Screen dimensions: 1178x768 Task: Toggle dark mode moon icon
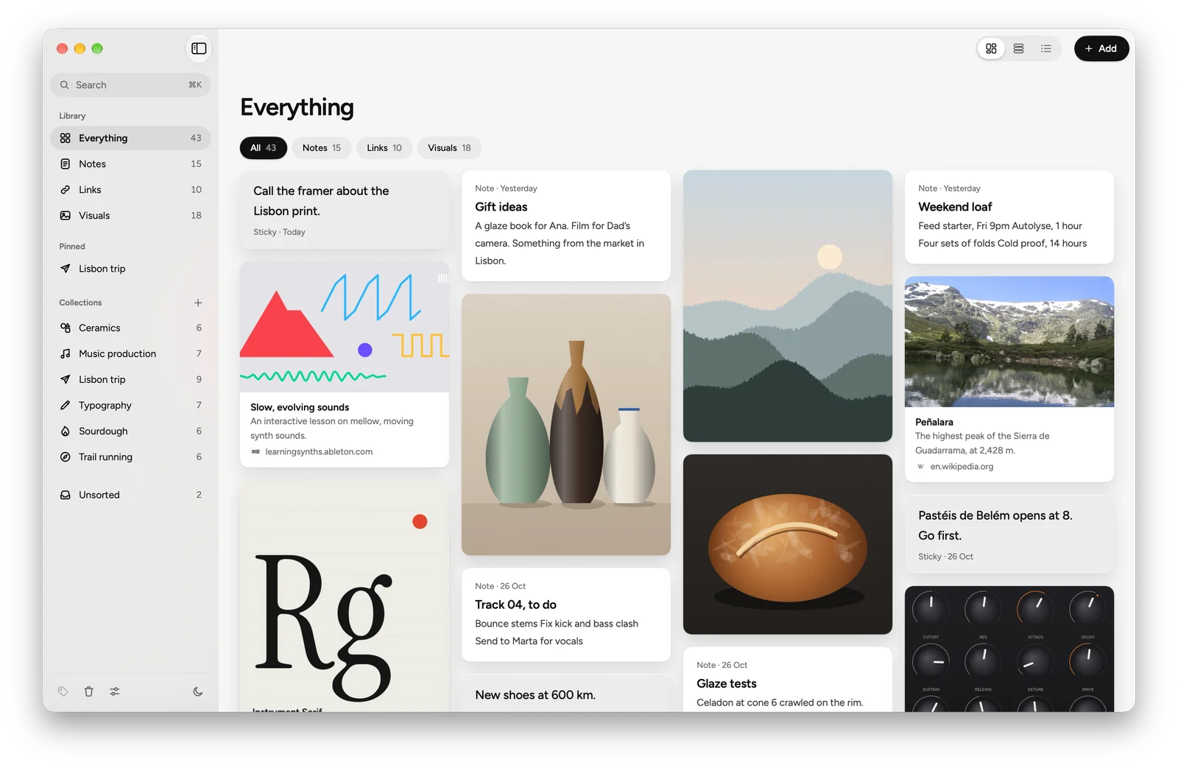pyautogui.click(x=197, y=691)
